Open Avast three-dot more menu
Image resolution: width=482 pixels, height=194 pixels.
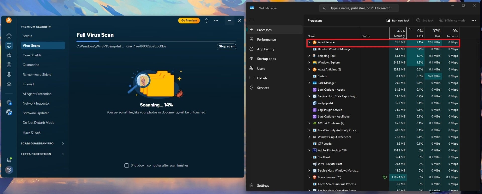click(x=216, y=21)
